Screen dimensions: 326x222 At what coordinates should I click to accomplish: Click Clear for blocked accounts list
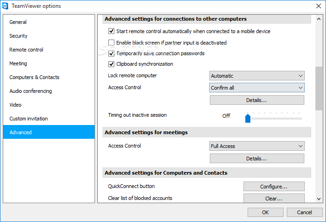(274, 199)
